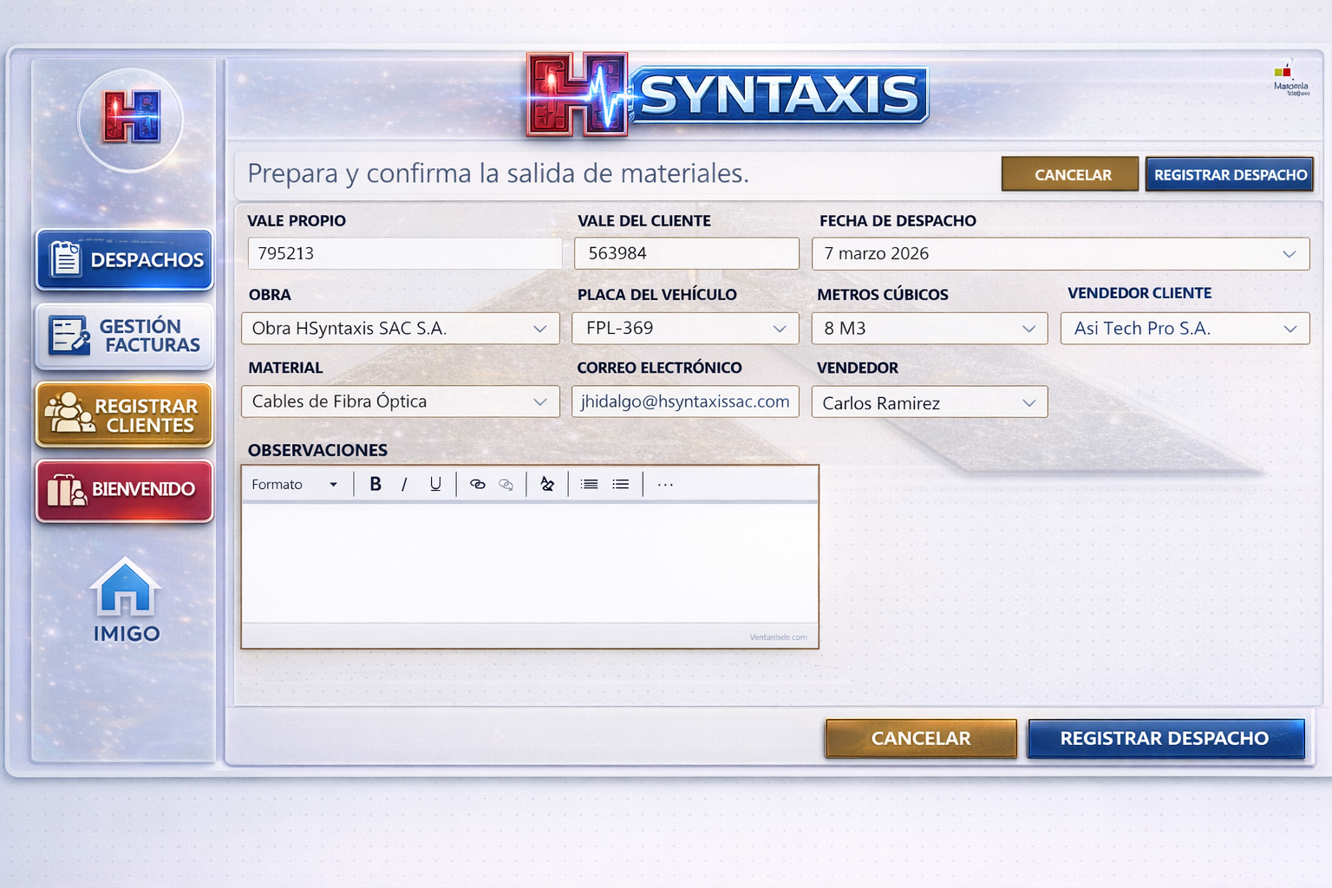Show more editor options via the ellipsis
The image size is (1332, 888).
(665, 484)
